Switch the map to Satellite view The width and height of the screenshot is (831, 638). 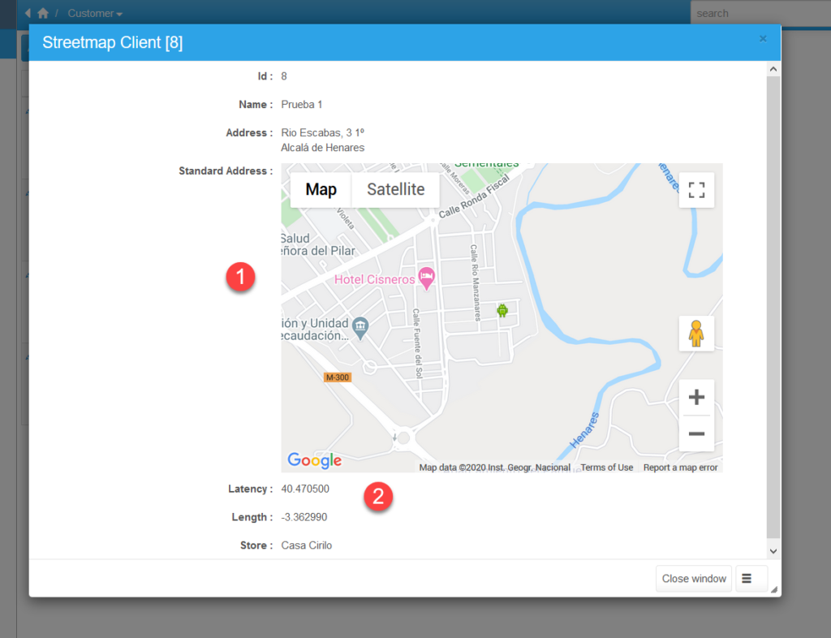pyautogui.click(x=396, y=189)
